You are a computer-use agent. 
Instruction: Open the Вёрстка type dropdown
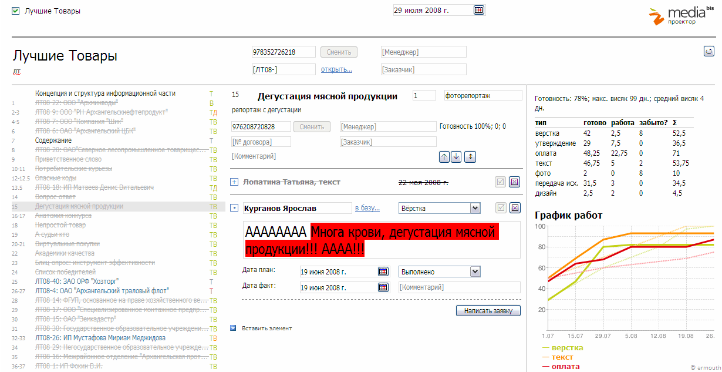tap(475, 208)
